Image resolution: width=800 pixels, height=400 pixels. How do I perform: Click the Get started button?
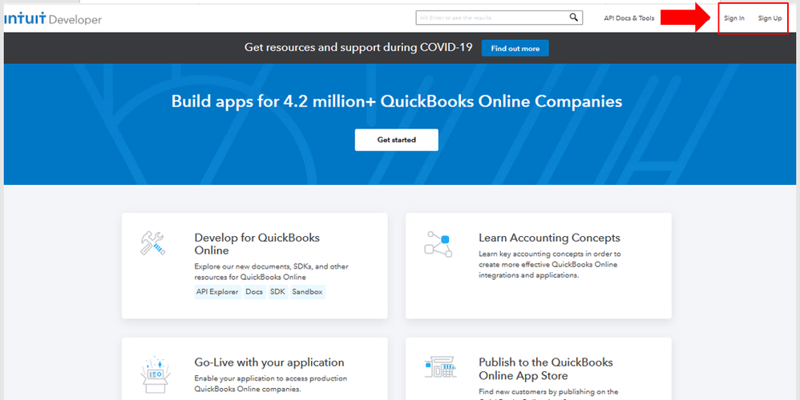[x=397, y=139]
